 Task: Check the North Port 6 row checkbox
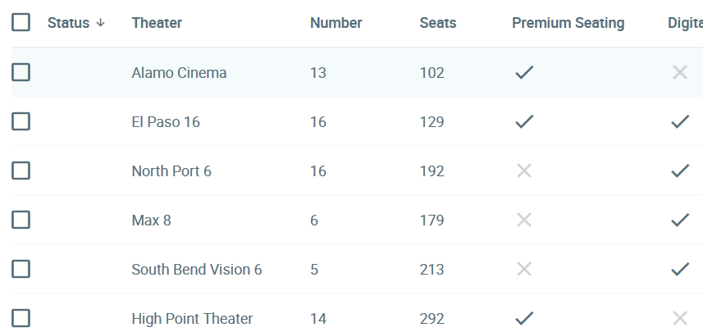[21, 171]
